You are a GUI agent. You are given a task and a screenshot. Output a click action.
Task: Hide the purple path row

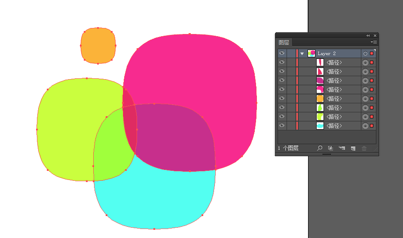[x=282, y=80]
